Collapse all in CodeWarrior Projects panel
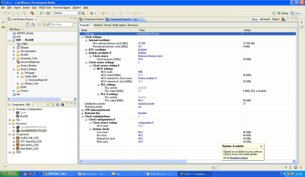The height and width of the screenshot is (177, 305). 39,24
